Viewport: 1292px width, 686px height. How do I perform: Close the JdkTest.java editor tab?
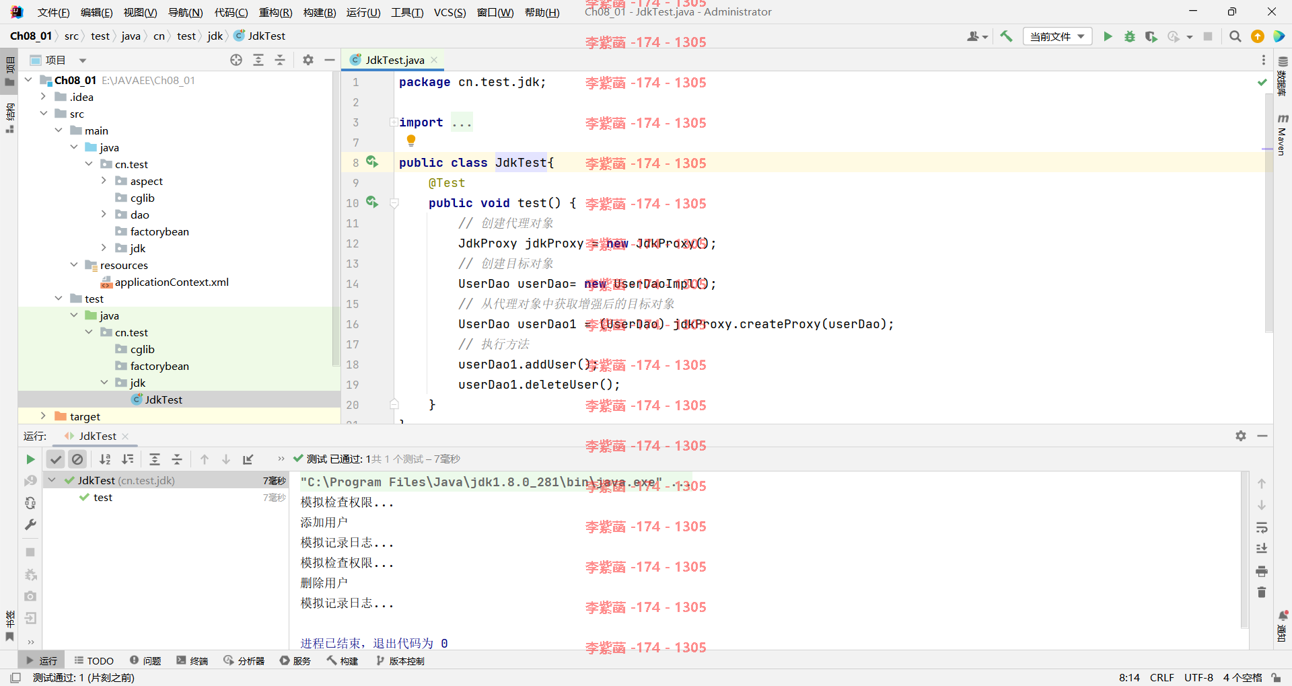(434, 60)
